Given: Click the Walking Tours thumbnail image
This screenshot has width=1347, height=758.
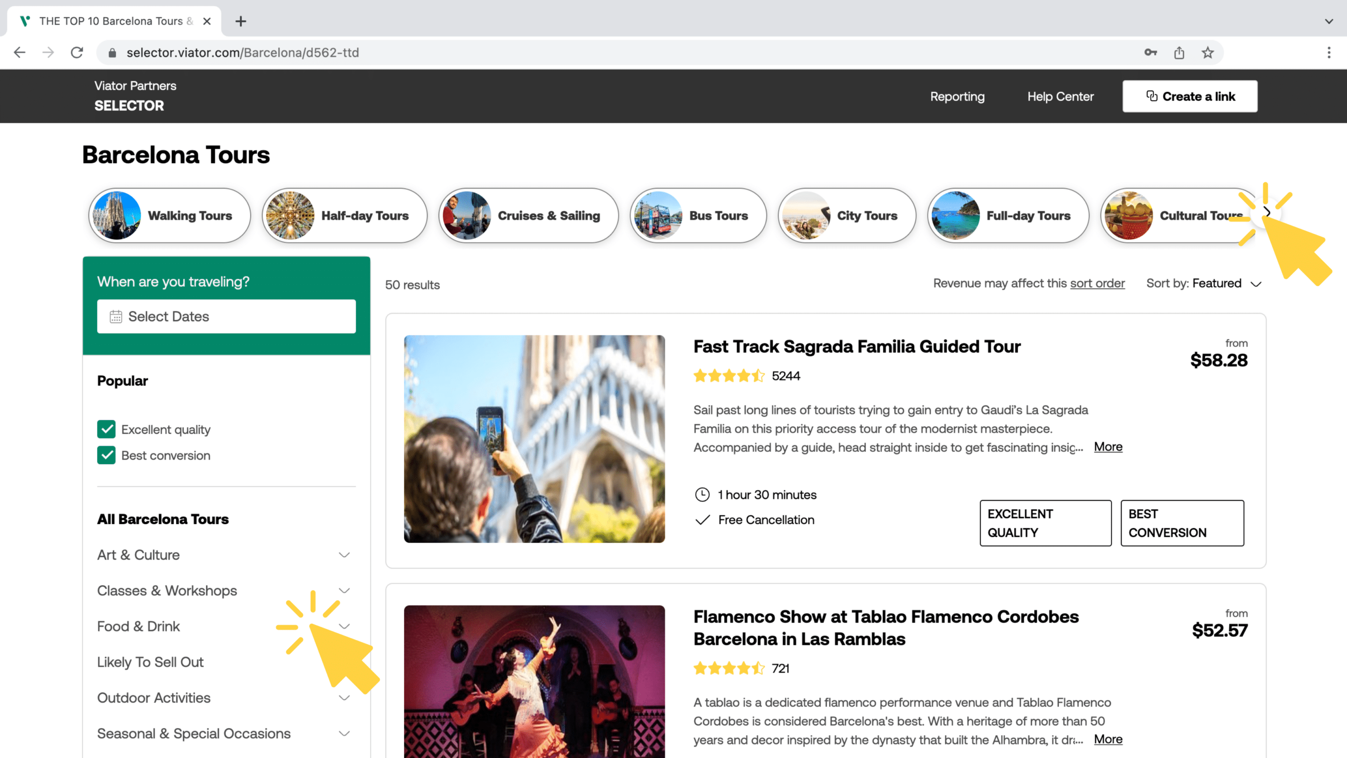Looking at the screenshot, I should tap(116, 216).
